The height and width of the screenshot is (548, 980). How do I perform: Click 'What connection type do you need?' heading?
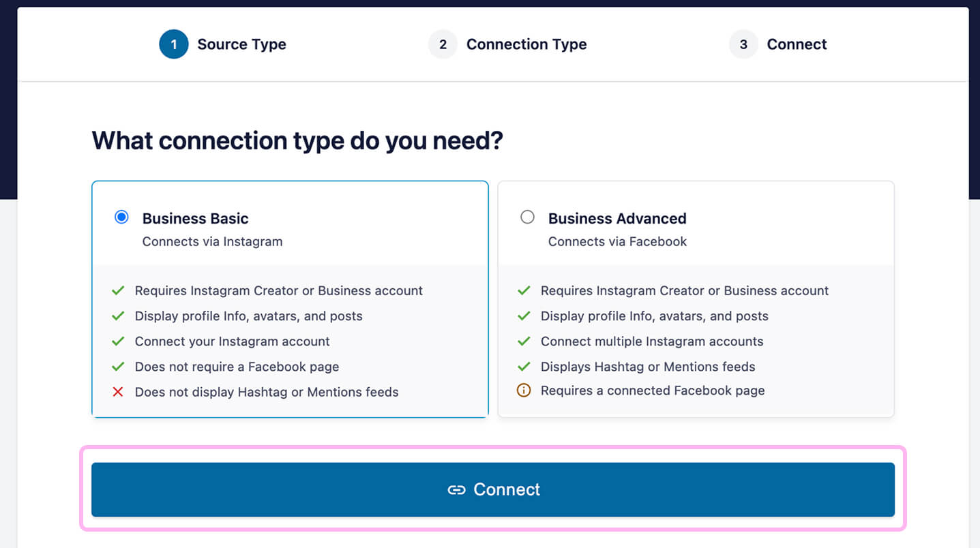[297, 141]
